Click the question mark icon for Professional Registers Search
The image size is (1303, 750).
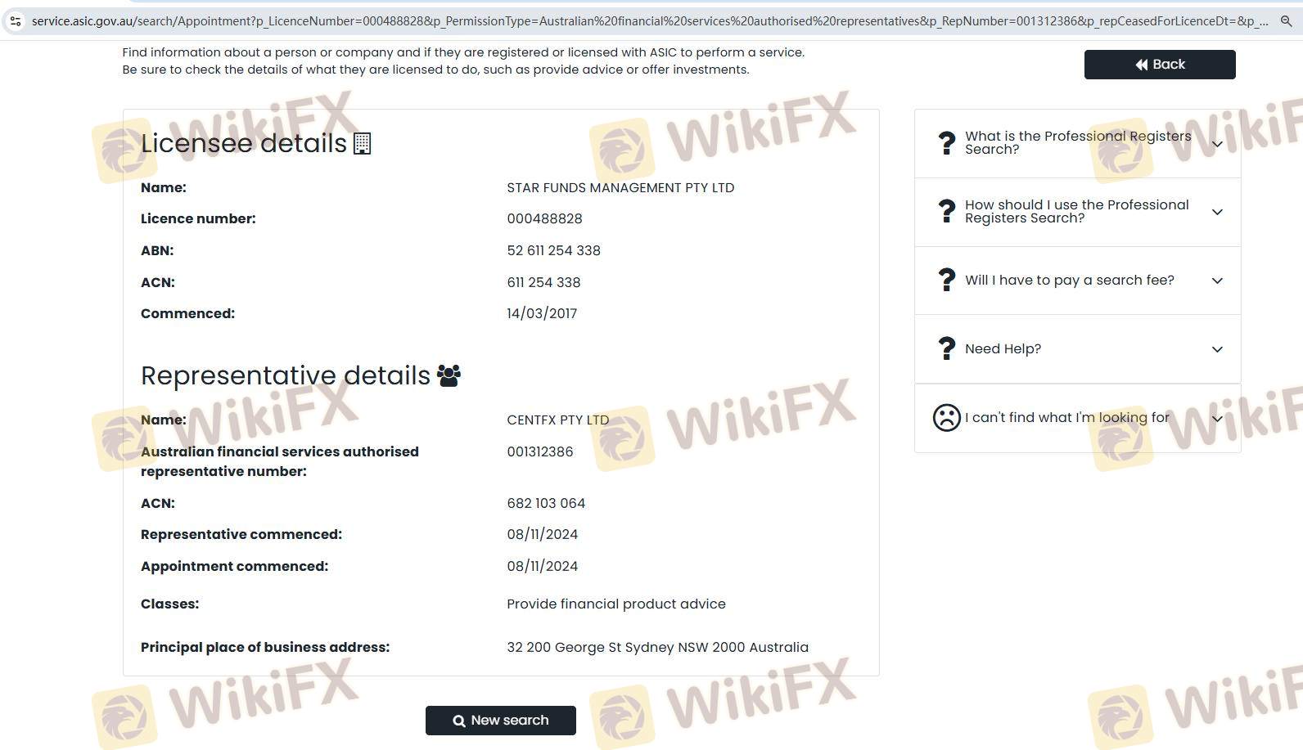click(x=946, y=143)
